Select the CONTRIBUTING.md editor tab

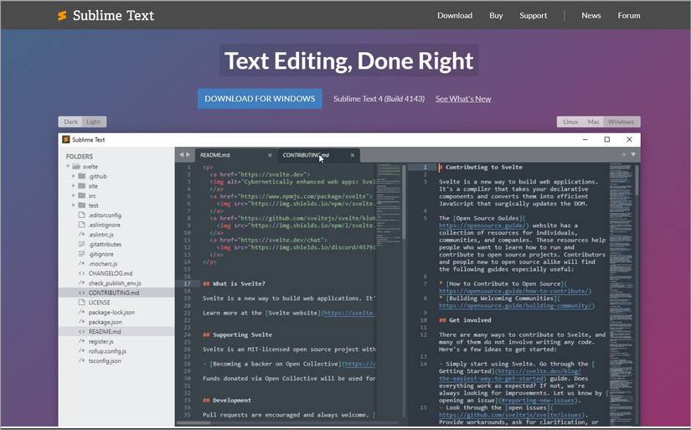[318, 155]
